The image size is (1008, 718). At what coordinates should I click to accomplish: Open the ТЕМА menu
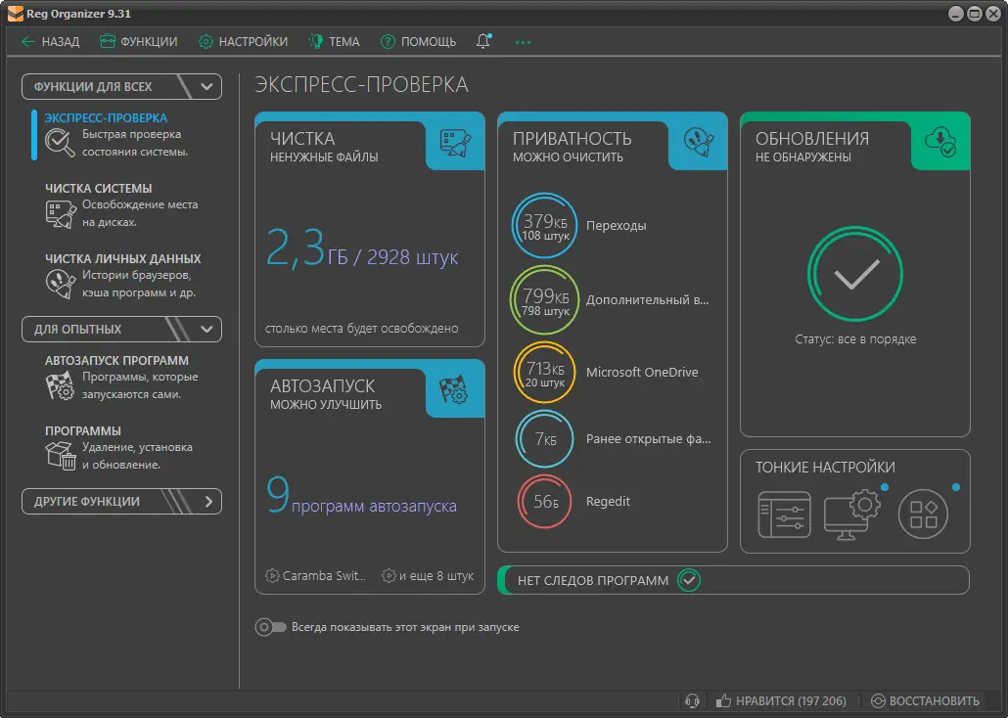coord(335,42)
